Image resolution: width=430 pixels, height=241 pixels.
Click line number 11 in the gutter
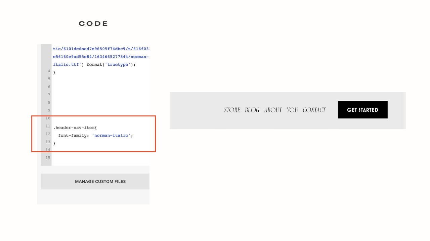pos(47,126)
